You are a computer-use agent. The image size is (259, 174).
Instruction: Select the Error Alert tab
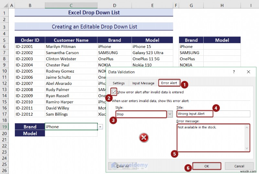169,83
